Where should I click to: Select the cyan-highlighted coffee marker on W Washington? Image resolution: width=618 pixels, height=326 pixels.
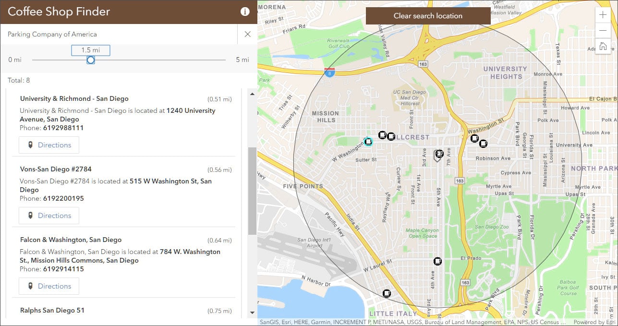click(x=368, y=141)
